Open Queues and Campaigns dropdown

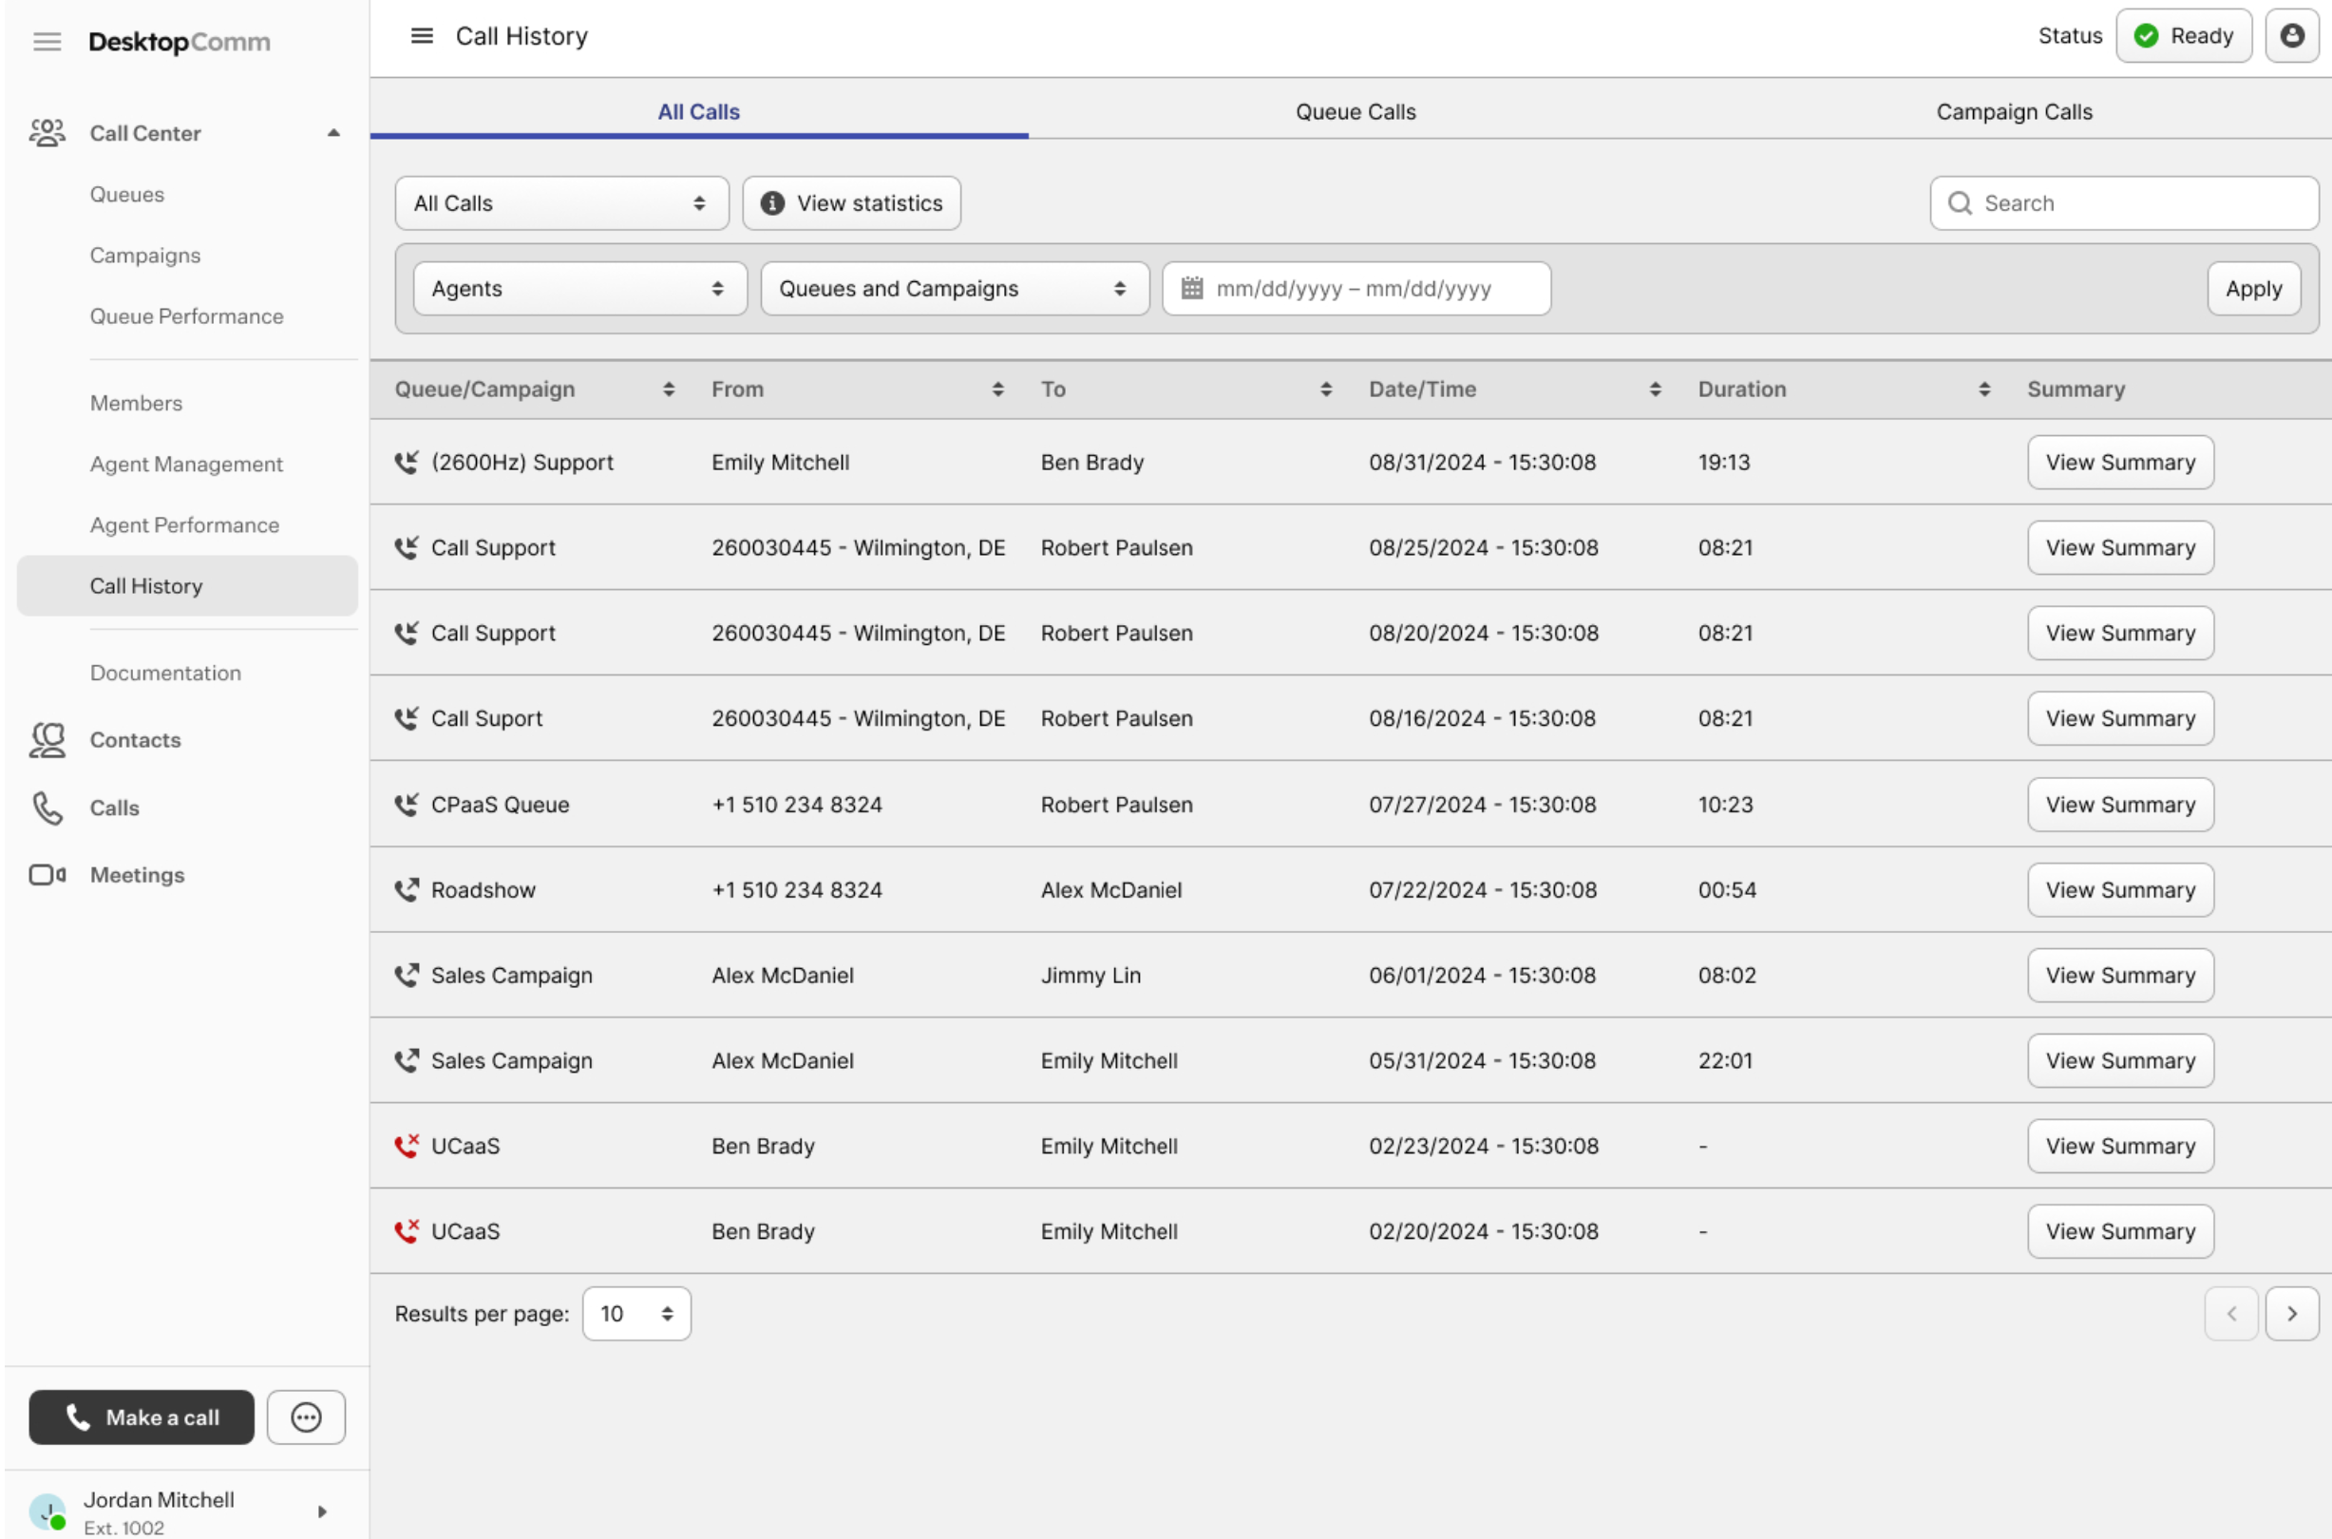point(953,289)
